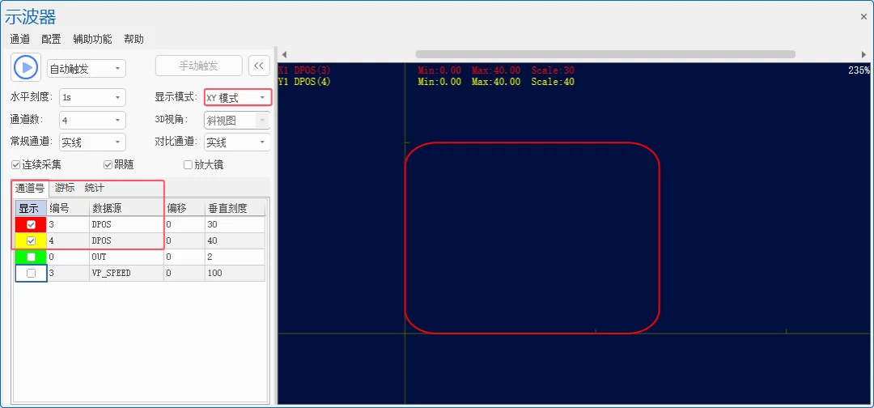This screenshot has height=408, width=874.
Task: Click vertical scale value 40 in channel 4 row
Action: (235, 240)
